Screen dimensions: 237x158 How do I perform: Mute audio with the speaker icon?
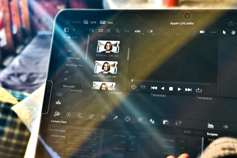pos(202,32)
